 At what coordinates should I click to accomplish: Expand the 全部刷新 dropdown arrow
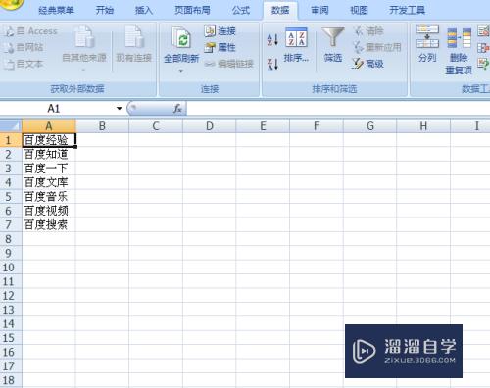coord(181,71)
